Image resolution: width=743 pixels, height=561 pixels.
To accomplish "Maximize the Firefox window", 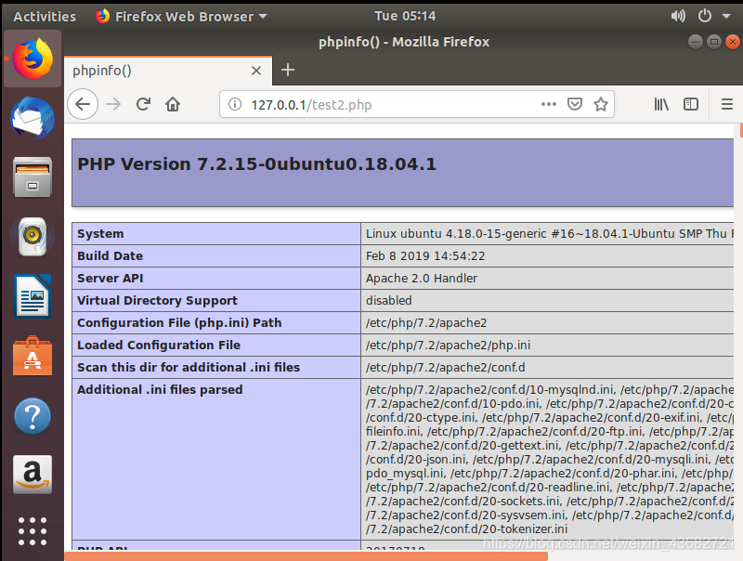I will pyautogui.click(x=714, y=42).
